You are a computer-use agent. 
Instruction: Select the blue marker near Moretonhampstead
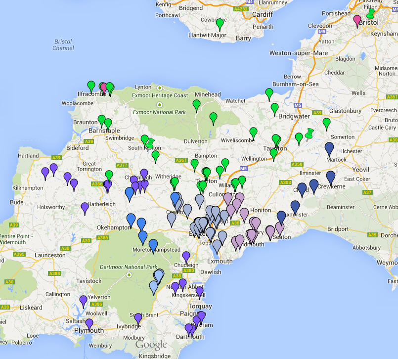click(x=153, y=244)
